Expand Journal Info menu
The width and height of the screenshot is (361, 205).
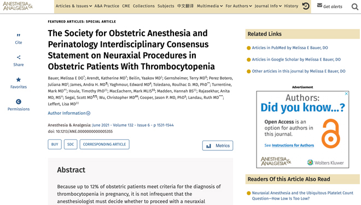[x=268, y=6]
